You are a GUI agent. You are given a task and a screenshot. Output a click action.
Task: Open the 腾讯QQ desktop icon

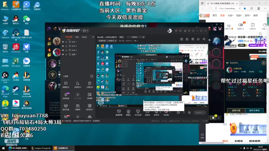coord(16,20)
